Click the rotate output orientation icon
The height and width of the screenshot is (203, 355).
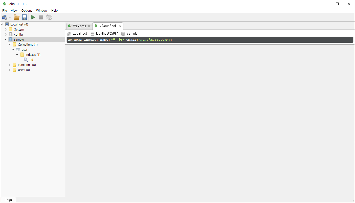[x=49, y=17]
